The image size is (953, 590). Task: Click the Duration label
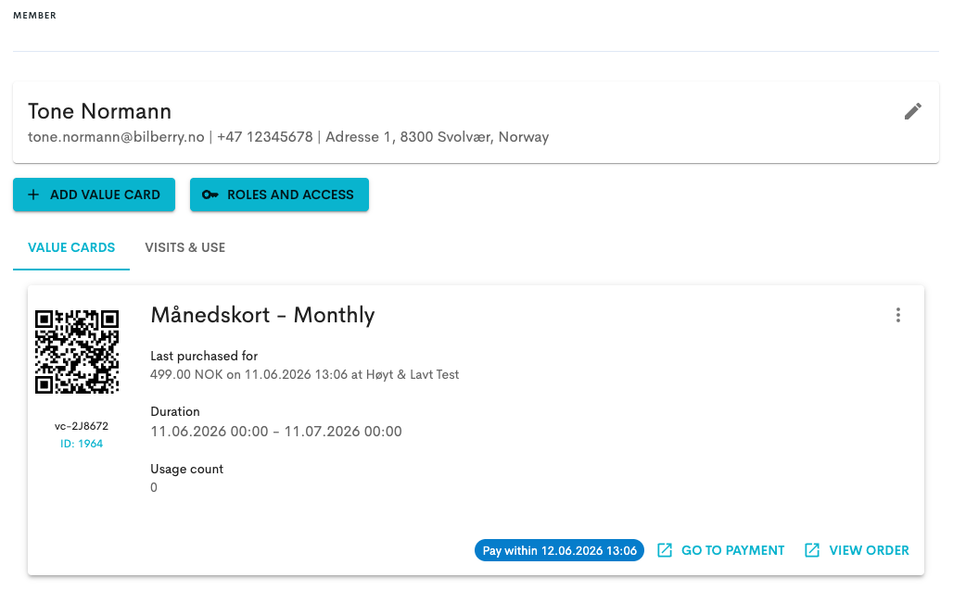coord(175,411)
